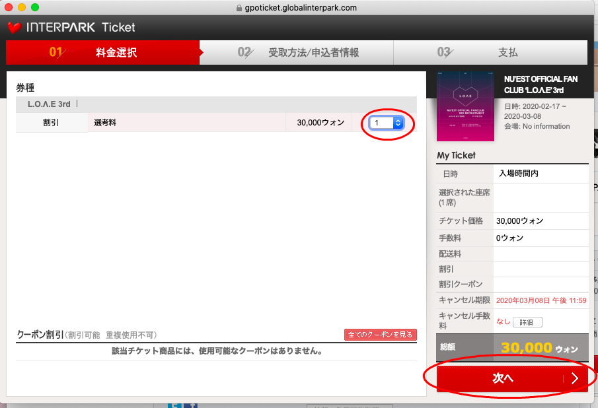
Task: Click the 次へ next button
Action: pyautogui.click(x=512, y=378)
